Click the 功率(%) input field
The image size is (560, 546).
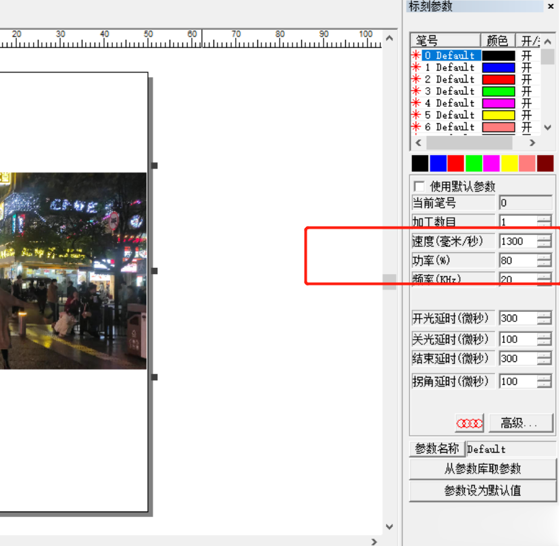[518, 260]
